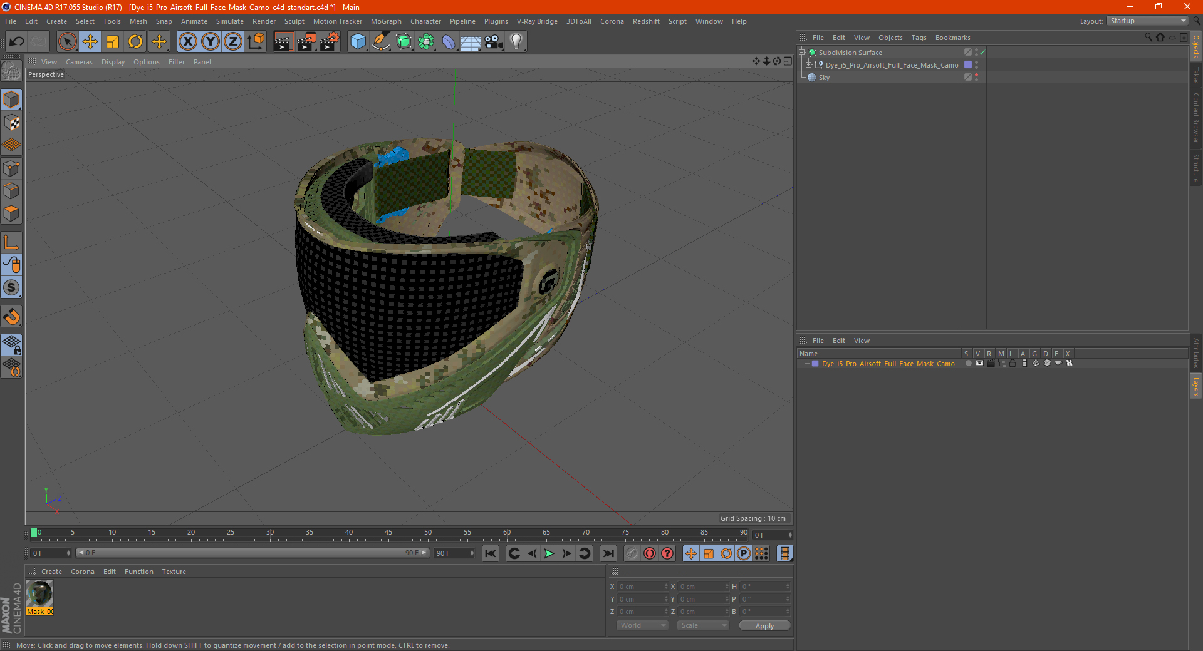Click the Undo arrow icon
This screenshot has height=651, width=1203.
tap(17, 42)
